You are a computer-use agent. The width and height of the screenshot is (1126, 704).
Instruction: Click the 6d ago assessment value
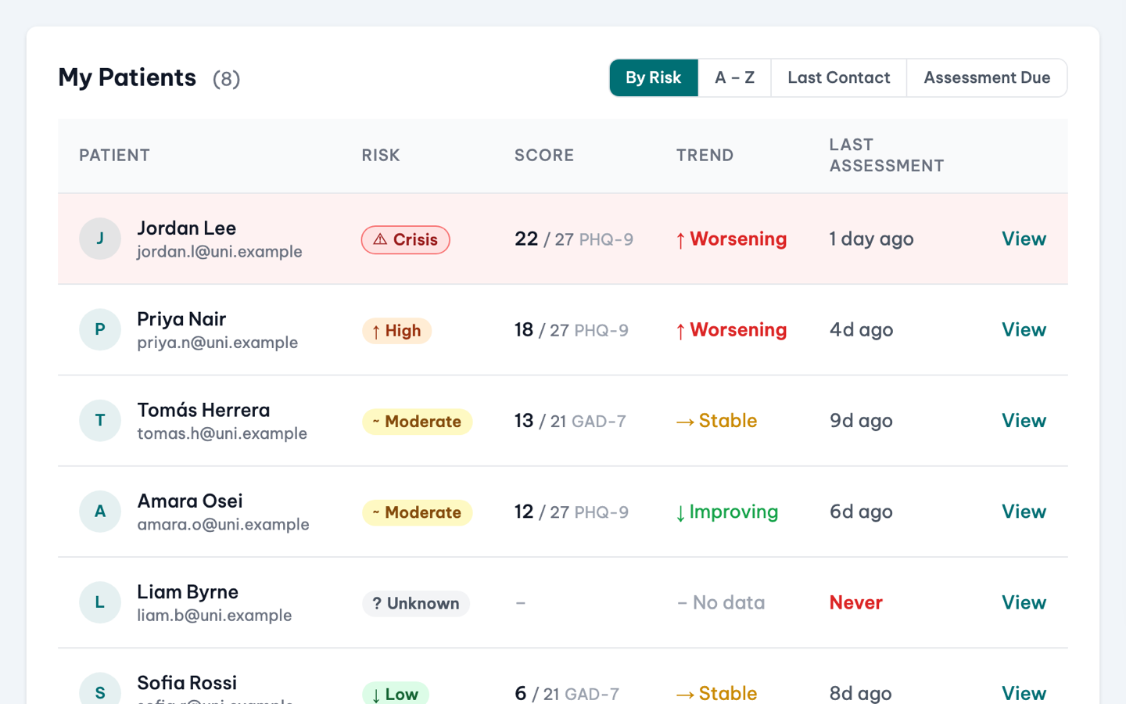(861, 512)
